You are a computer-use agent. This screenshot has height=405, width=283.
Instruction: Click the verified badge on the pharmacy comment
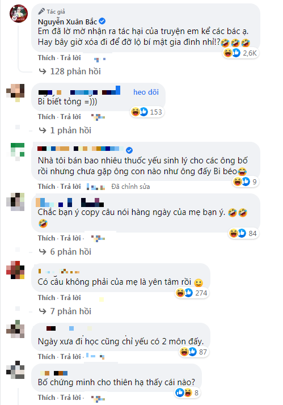[129, 150]
